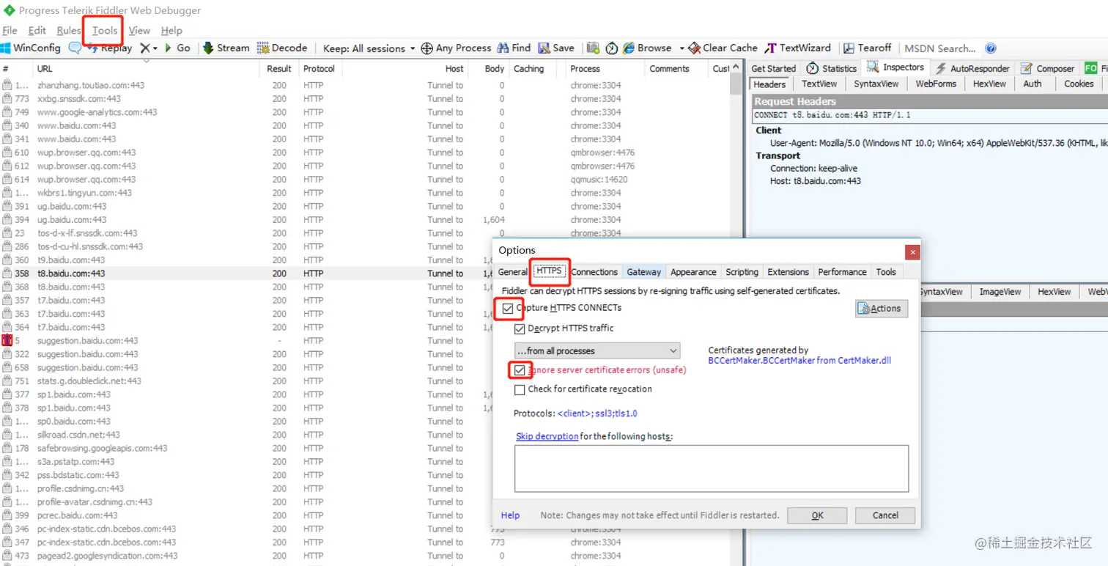This screenshot has width=1108, height=566.
Task: Open Find with the binoculars icon
Action: 514,48
